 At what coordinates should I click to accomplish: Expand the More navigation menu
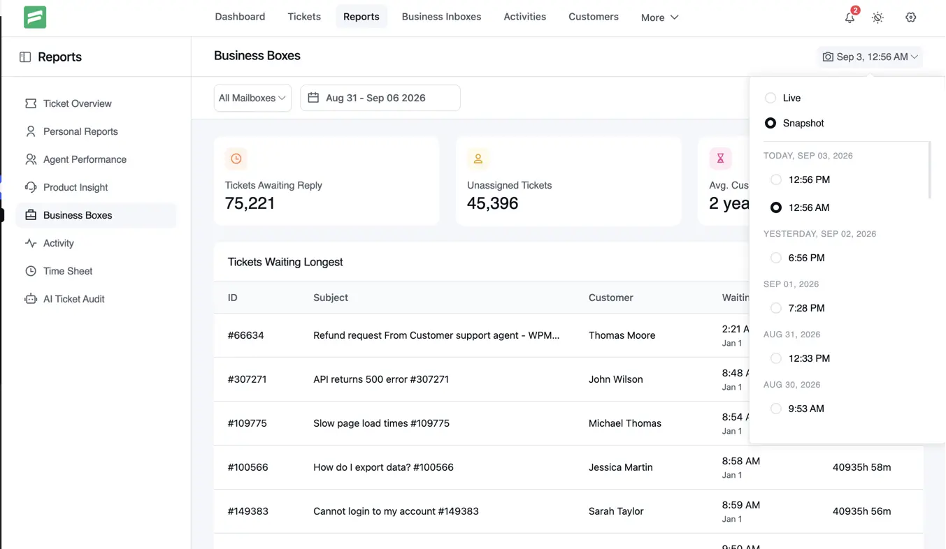pos(659,17)
